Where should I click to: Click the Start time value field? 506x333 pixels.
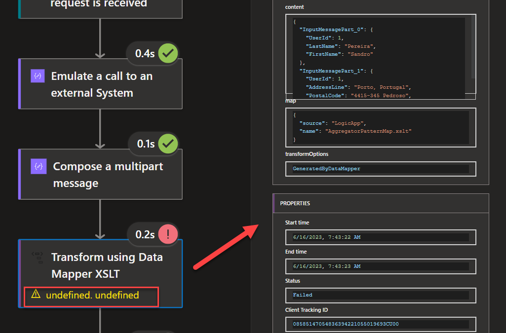[381, 237]
